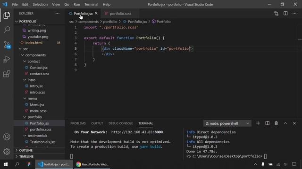Open the Edit menu
Screen dimensions: 302x169
(25, 4)
